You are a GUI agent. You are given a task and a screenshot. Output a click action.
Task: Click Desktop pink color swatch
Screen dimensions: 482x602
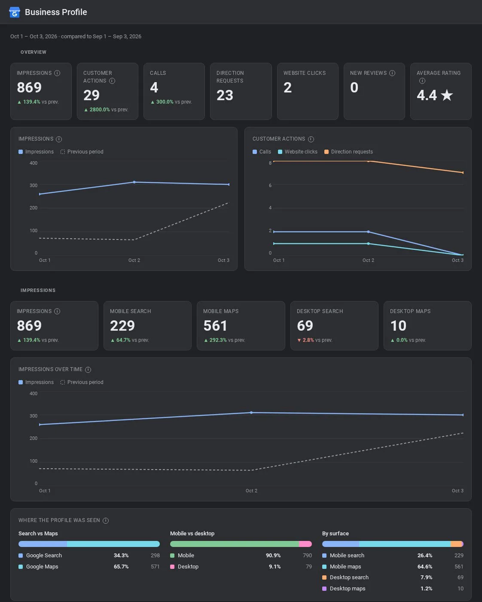[172, 567]
